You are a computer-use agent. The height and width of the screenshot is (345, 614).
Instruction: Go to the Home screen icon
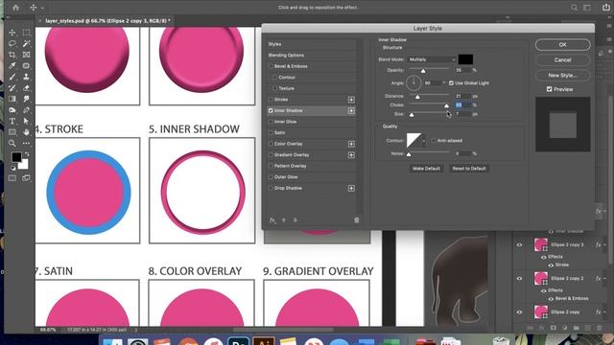[15, 8]
